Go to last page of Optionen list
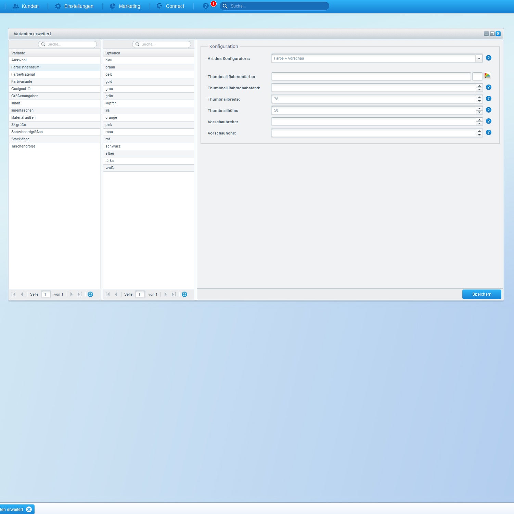Viewport: 514px width, 514px height. [x=174, y=294]
